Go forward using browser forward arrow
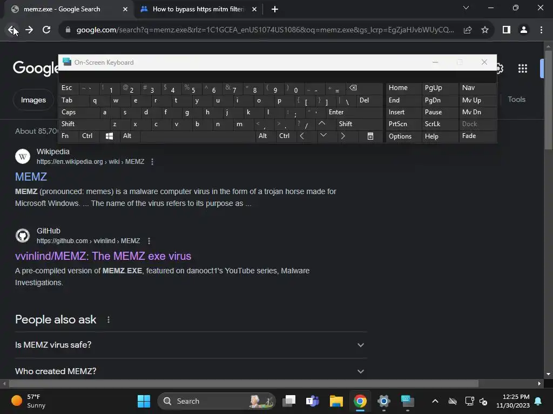 [x=29, y=30]
